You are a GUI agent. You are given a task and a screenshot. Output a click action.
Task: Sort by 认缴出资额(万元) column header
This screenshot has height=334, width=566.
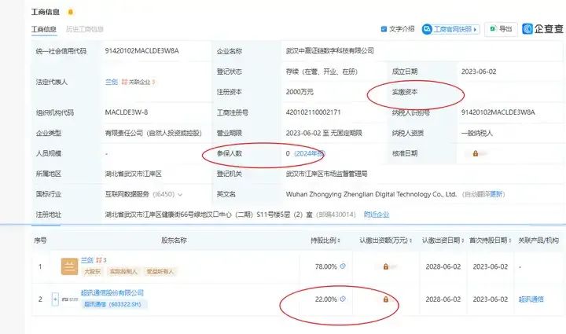coord(385,240)
